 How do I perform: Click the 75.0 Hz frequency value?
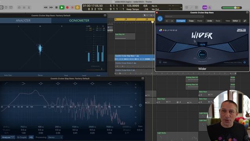tap(23, 127)
